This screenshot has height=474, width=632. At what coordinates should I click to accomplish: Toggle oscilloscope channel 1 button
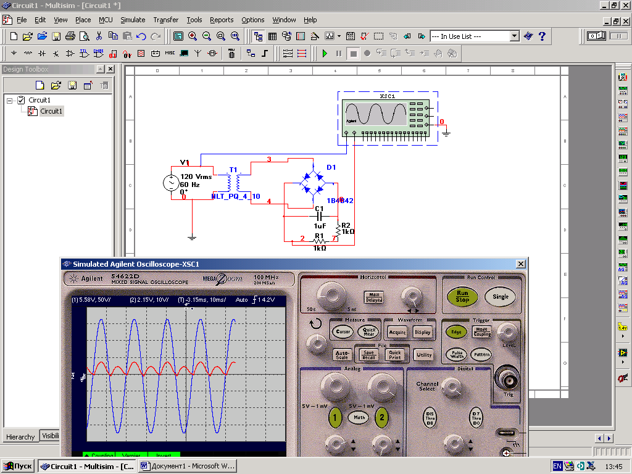click(x=335, y=417)
